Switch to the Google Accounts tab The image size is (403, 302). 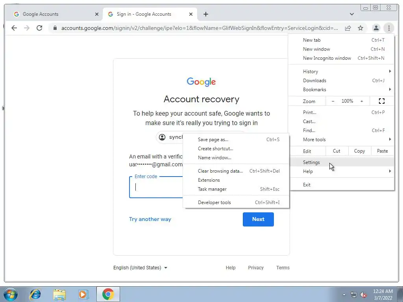54,14
